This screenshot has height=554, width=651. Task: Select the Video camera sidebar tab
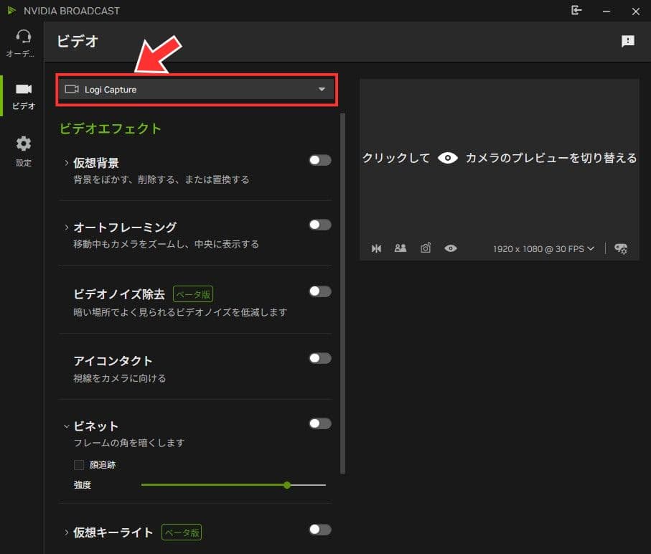[23, 96]
